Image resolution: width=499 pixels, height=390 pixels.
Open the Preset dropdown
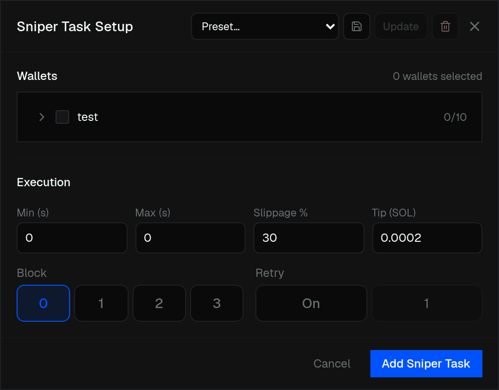pyautogui.click(x=265, y=26)
